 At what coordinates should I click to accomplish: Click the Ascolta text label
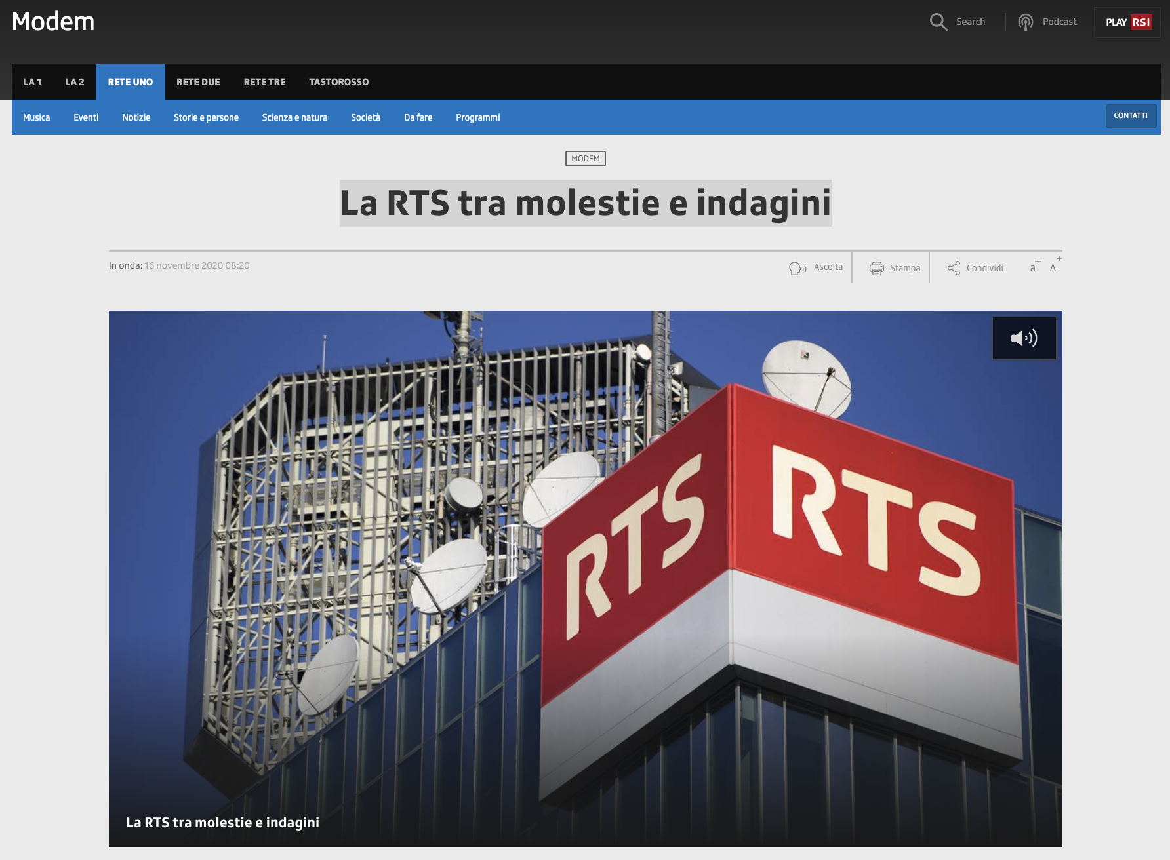(828, 267)
